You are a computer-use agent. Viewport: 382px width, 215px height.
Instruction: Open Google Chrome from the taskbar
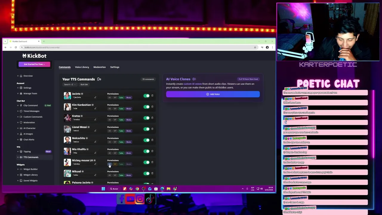(137, 189)
